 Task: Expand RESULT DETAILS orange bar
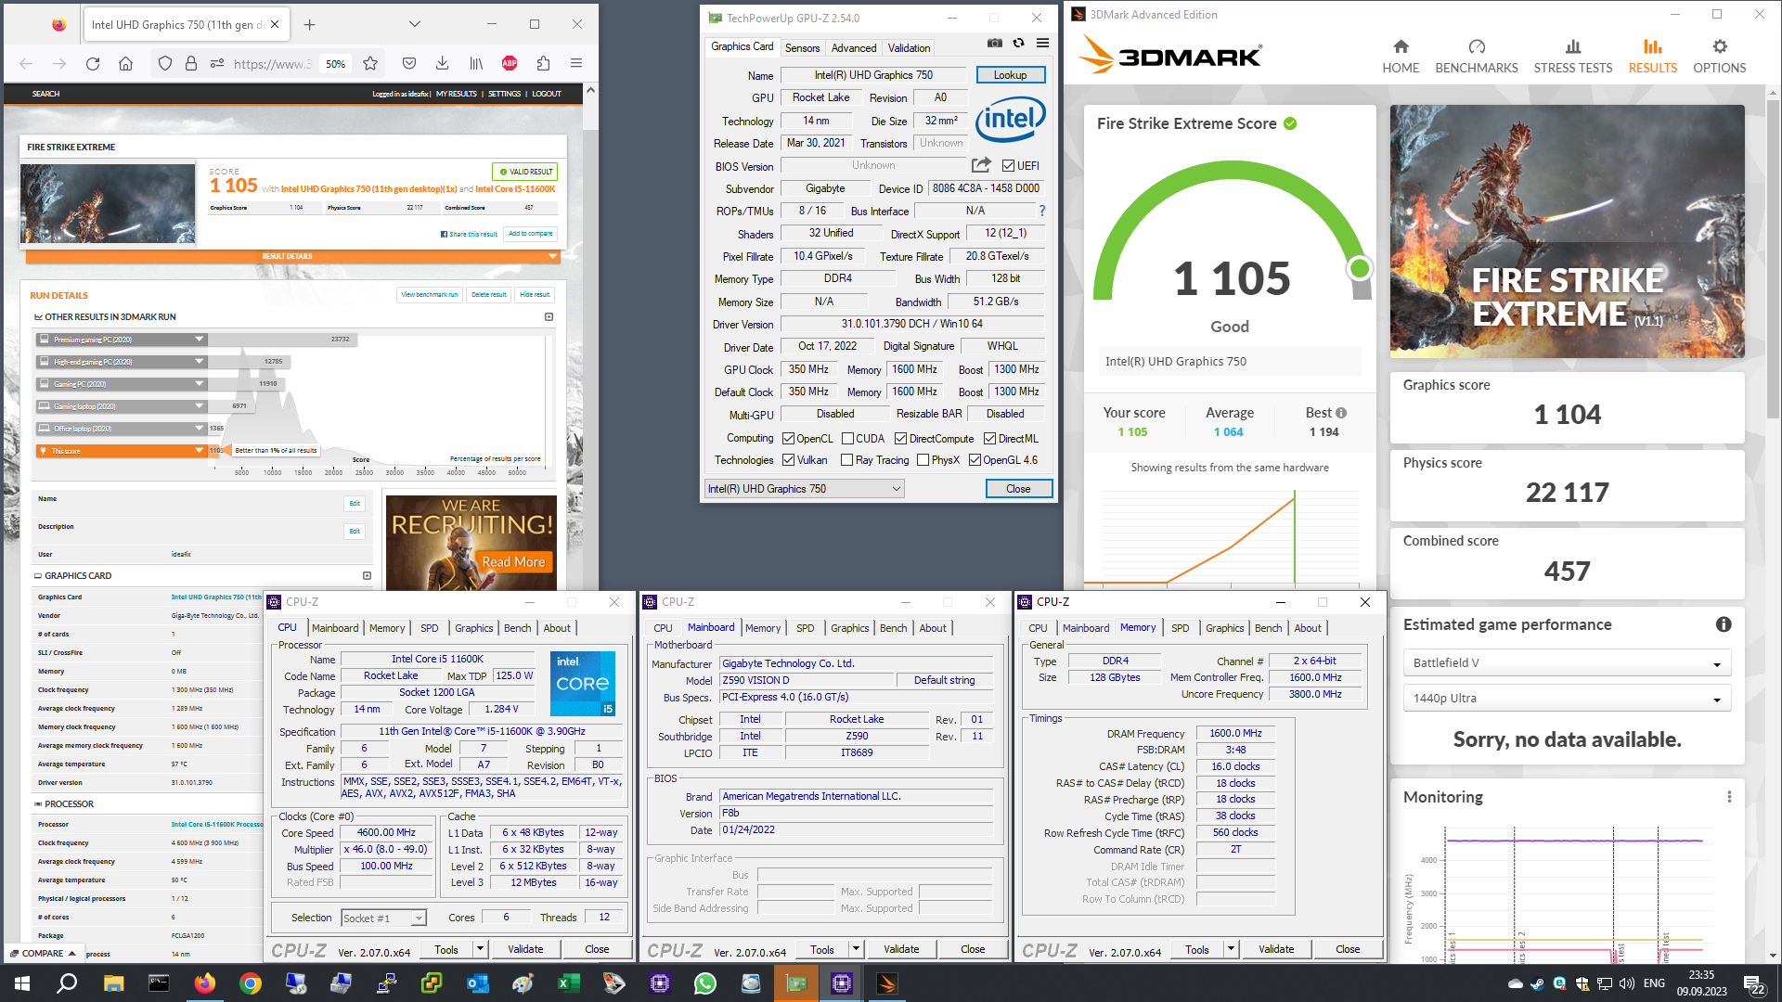[292, 256]
